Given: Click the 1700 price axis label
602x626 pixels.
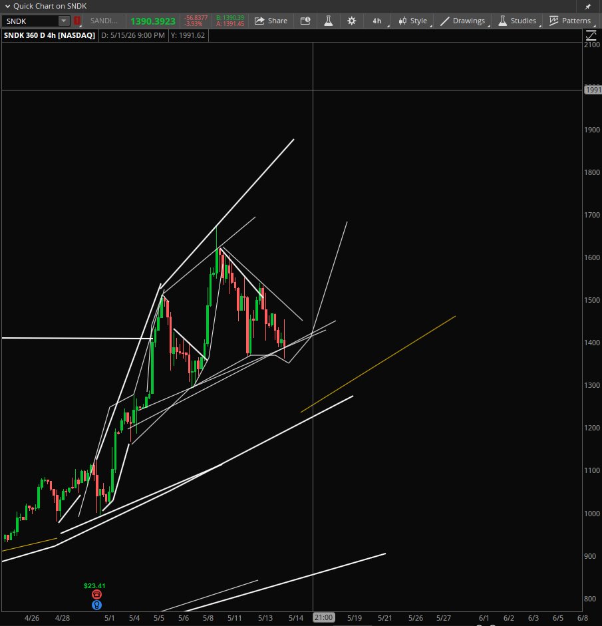Looking at the screenshot, I should pyautogui.click(x=591, y=215).
